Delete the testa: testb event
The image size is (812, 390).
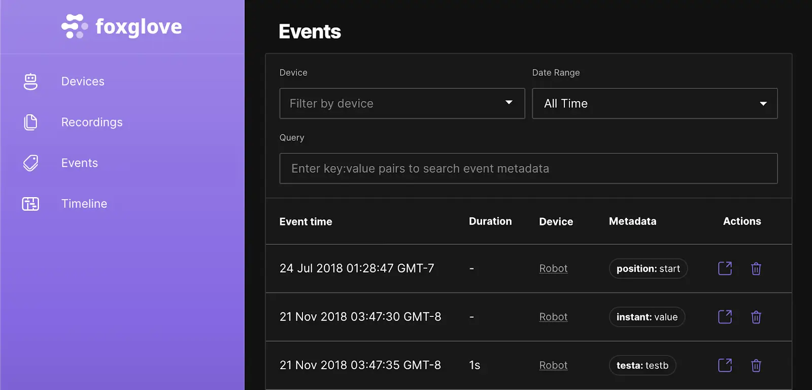(756, 366)
